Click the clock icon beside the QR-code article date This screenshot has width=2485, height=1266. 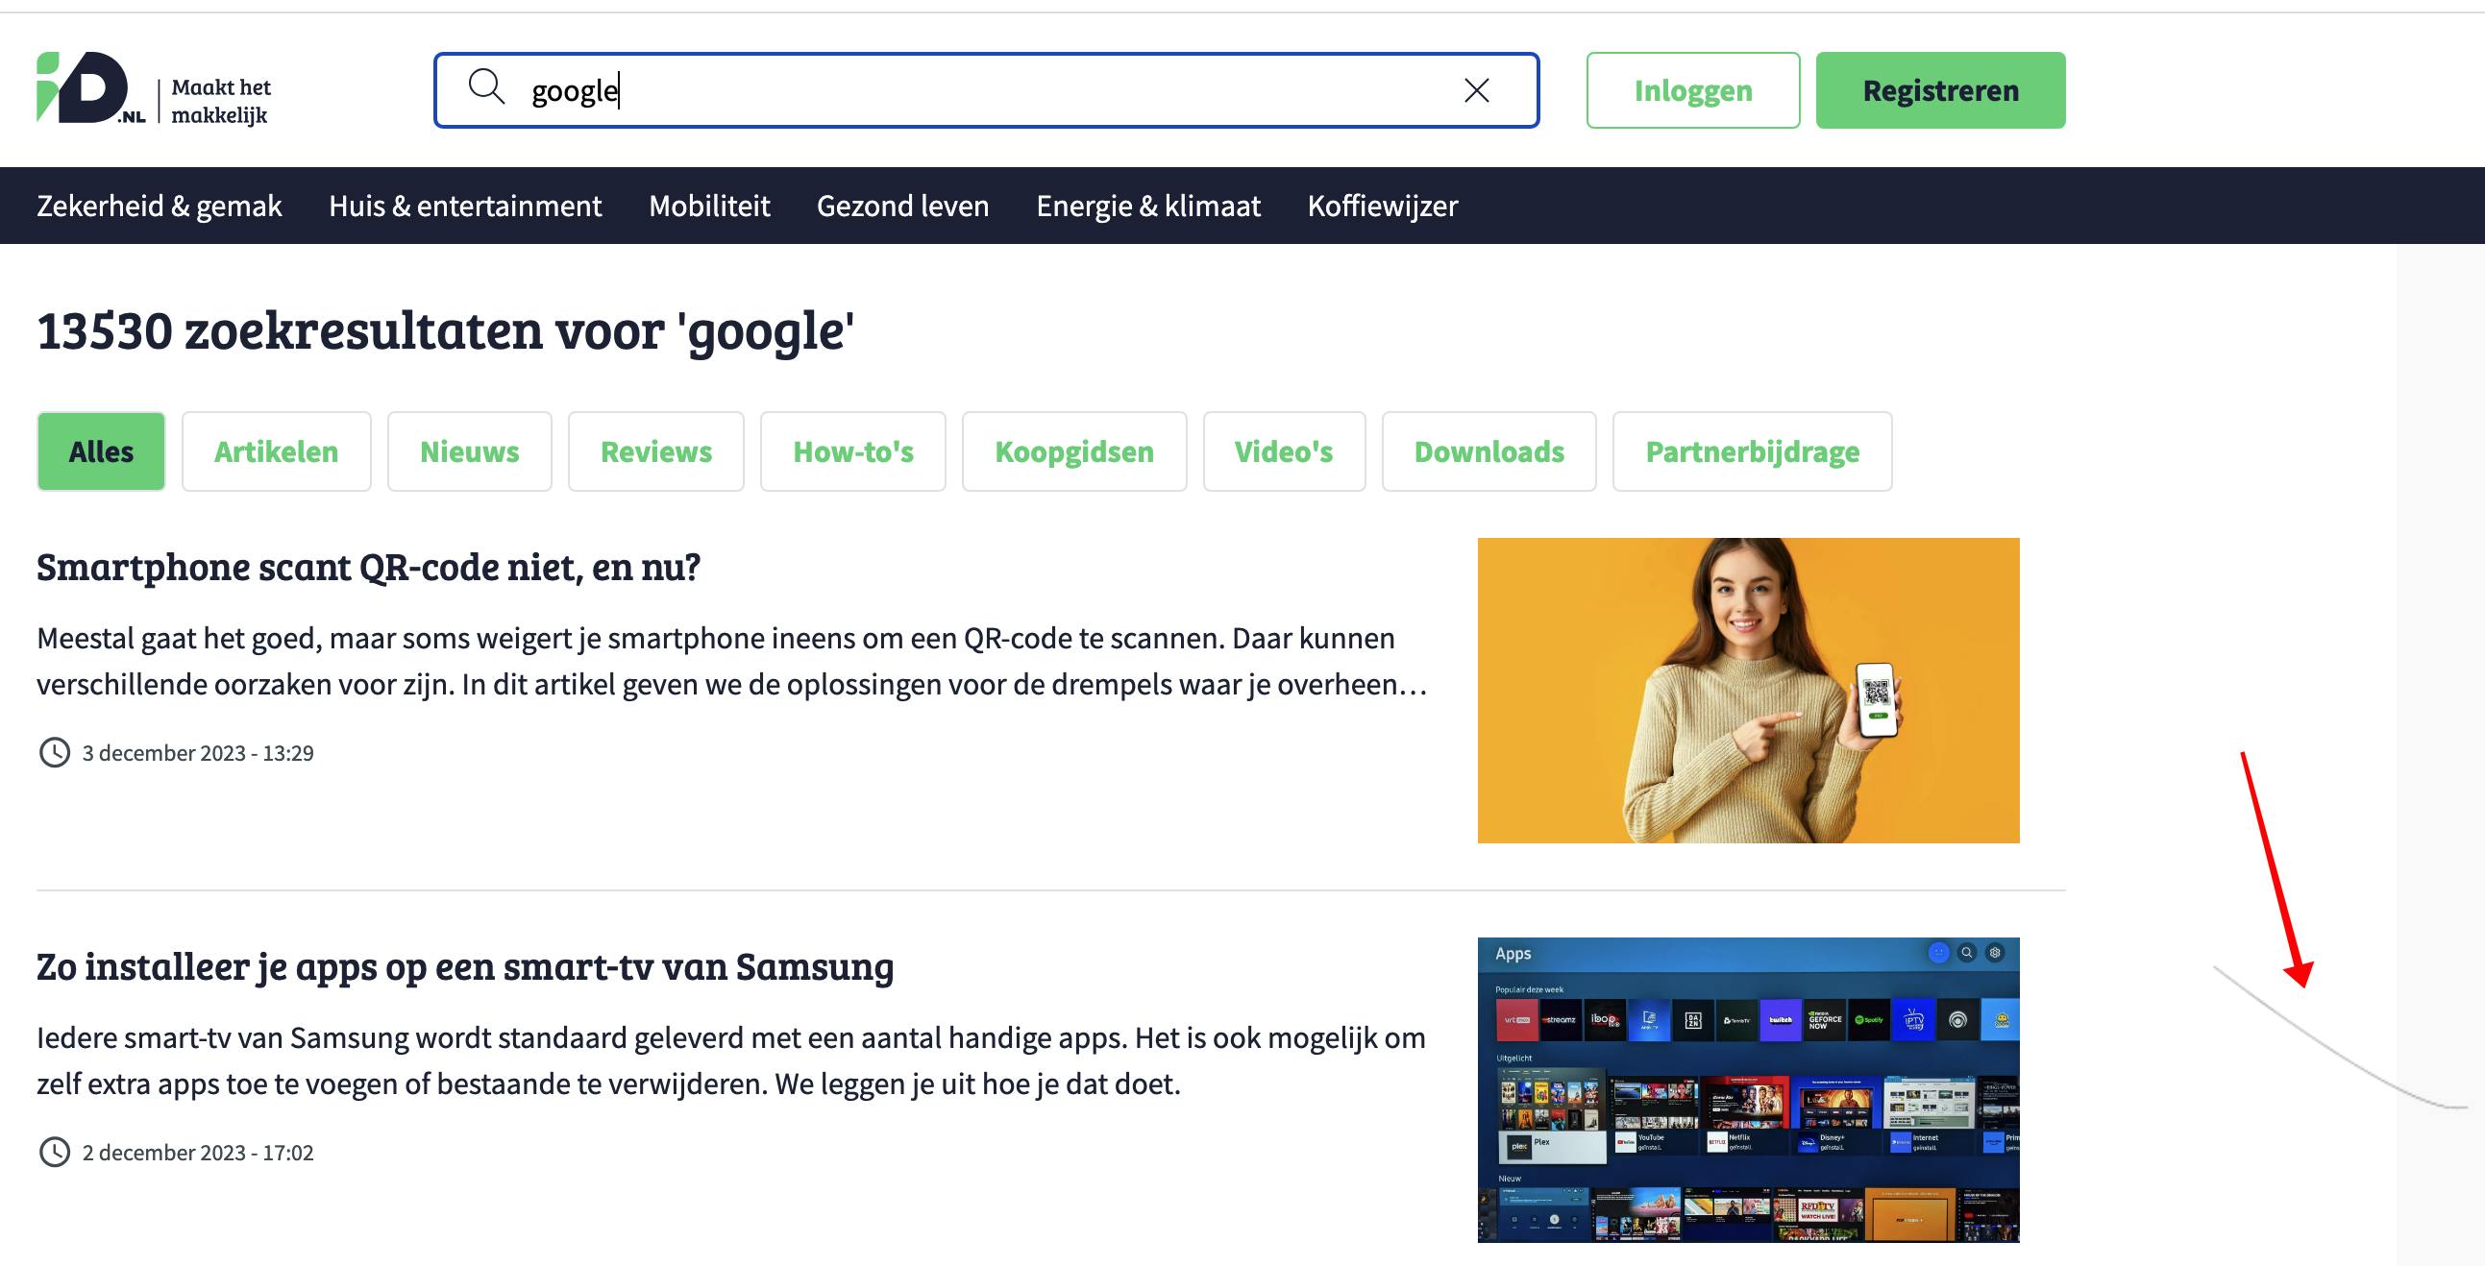point(55,753)
